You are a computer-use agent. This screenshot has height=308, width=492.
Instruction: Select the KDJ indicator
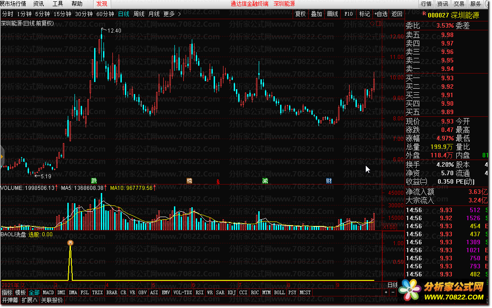coord(232,292)
